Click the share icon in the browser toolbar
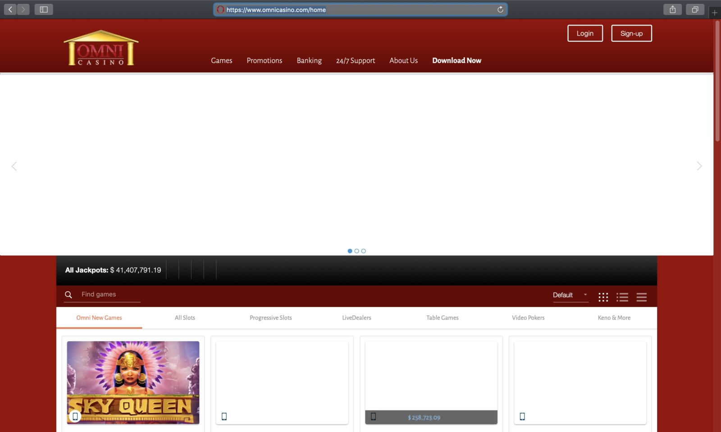 (x=672, y=9)
